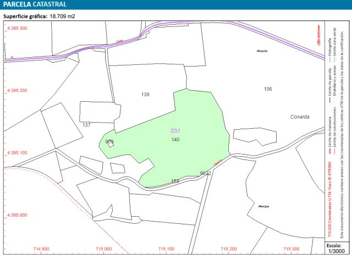Image resolution: width=352 pixels, height=259 pixels.
Task: Select parcel 139 on the map
Action: (145, 95)
